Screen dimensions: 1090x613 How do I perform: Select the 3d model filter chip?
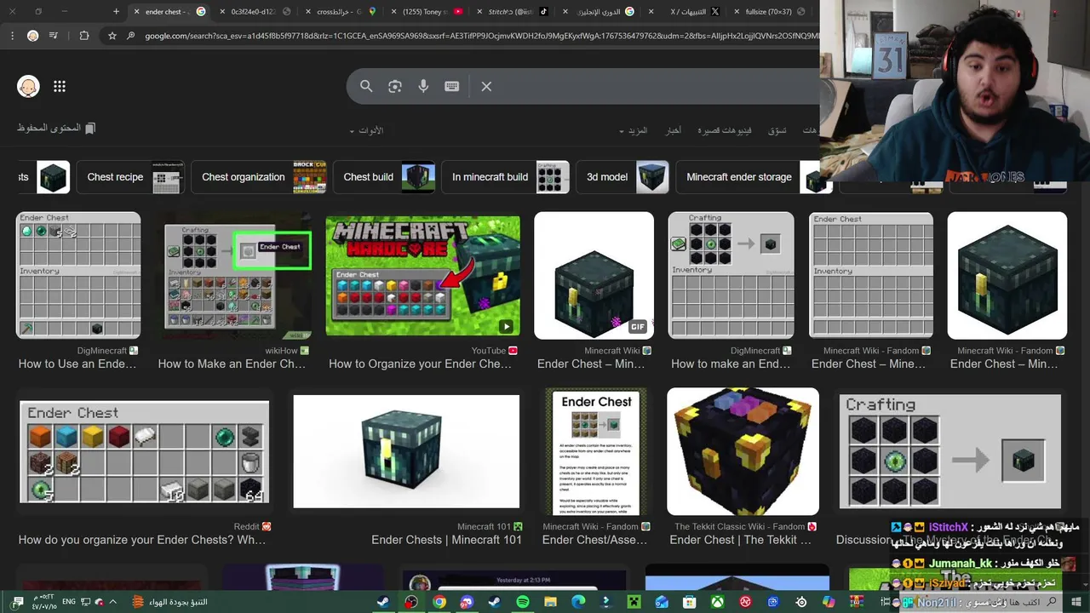(622, 177)
